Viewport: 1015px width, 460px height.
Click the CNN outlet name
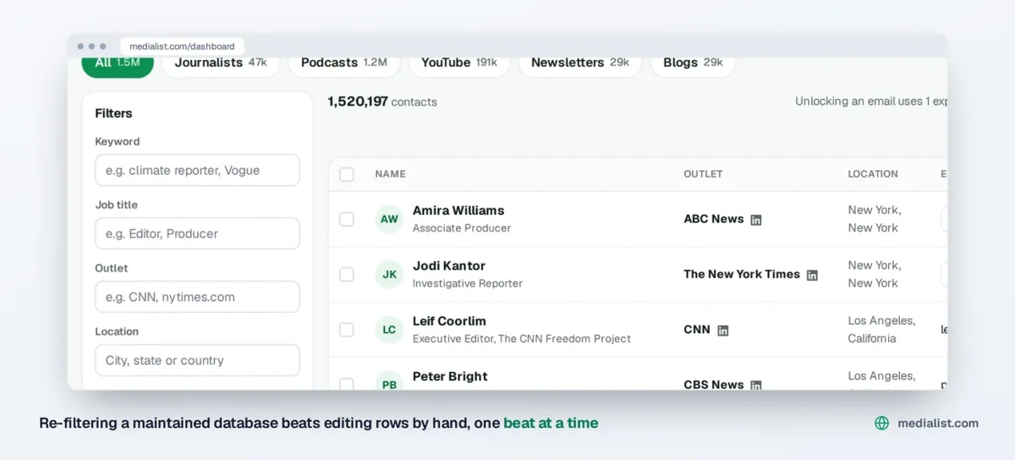pyautogui.click(x=697, y=330)
